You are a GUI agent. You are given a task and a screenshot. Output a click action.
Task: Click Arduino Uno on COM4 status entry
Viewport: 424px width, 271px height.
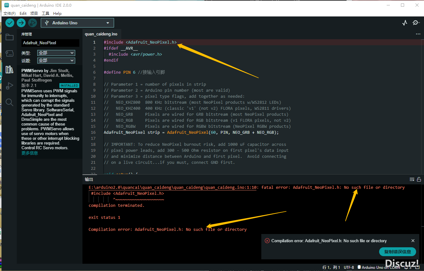[379, 268]
